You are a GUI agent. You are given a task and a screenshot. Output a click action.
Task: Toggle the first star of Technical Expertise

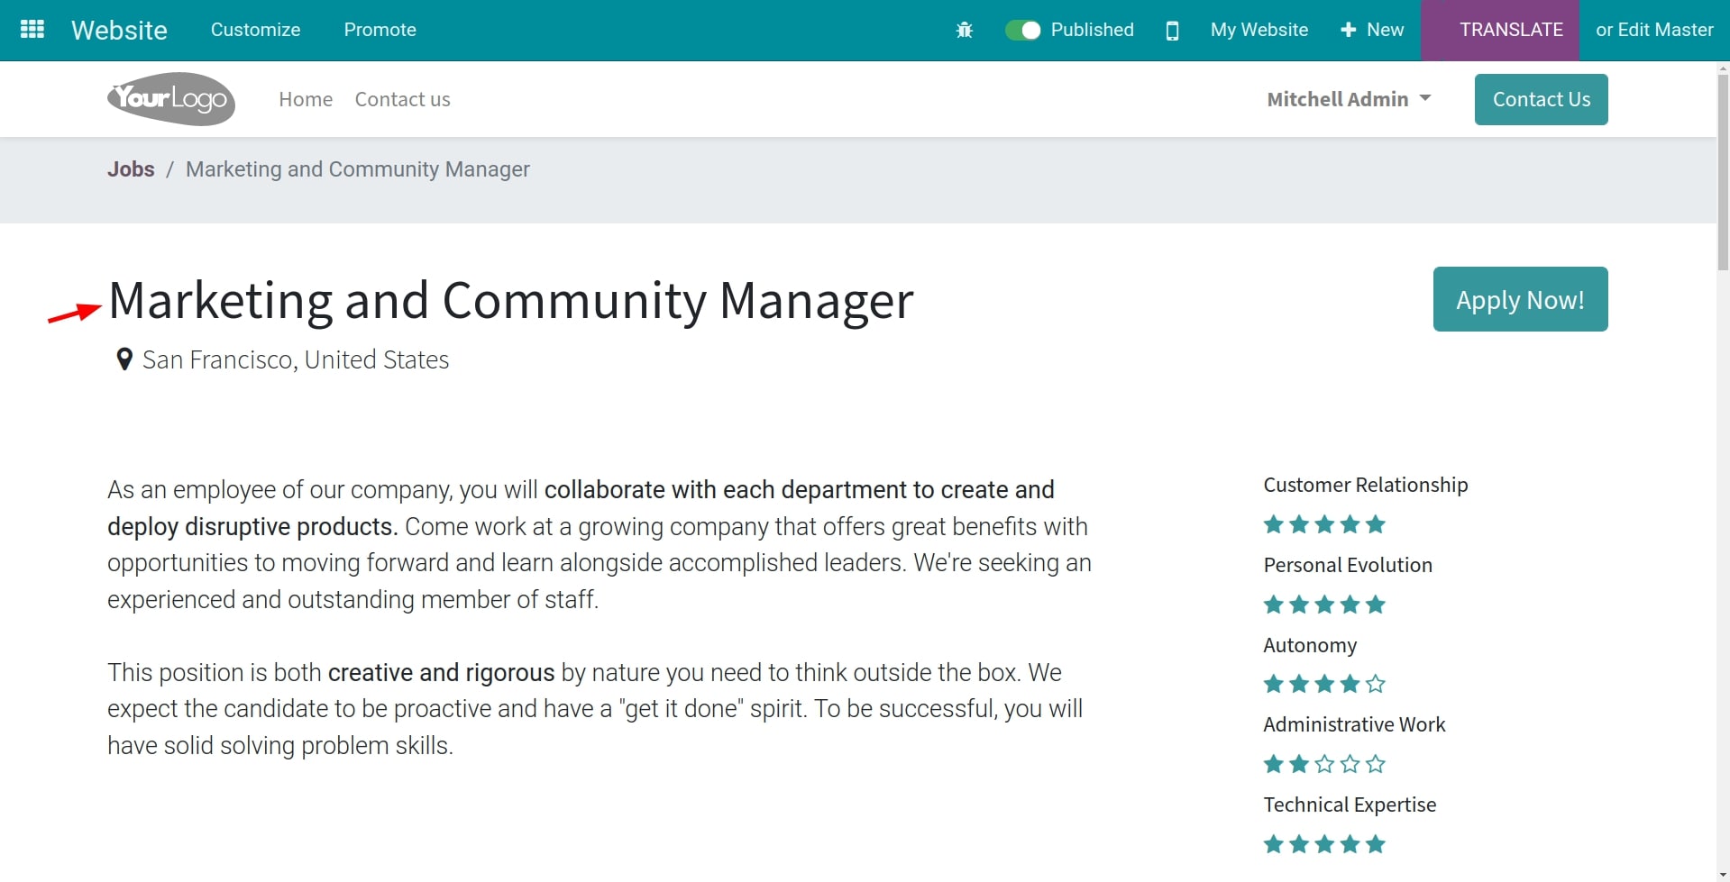pyautogui.click(x=1274, y=843)
